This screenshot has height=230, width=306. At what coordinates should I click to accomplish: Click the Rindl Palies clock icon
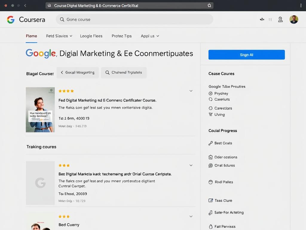click(x=210, y=182)
